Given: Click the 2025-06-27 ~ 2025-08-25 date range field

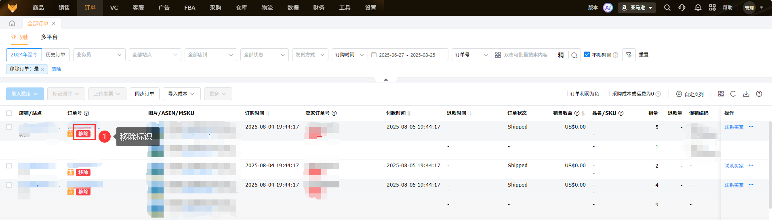Looking at the screenshot, I should click(407, 55).
